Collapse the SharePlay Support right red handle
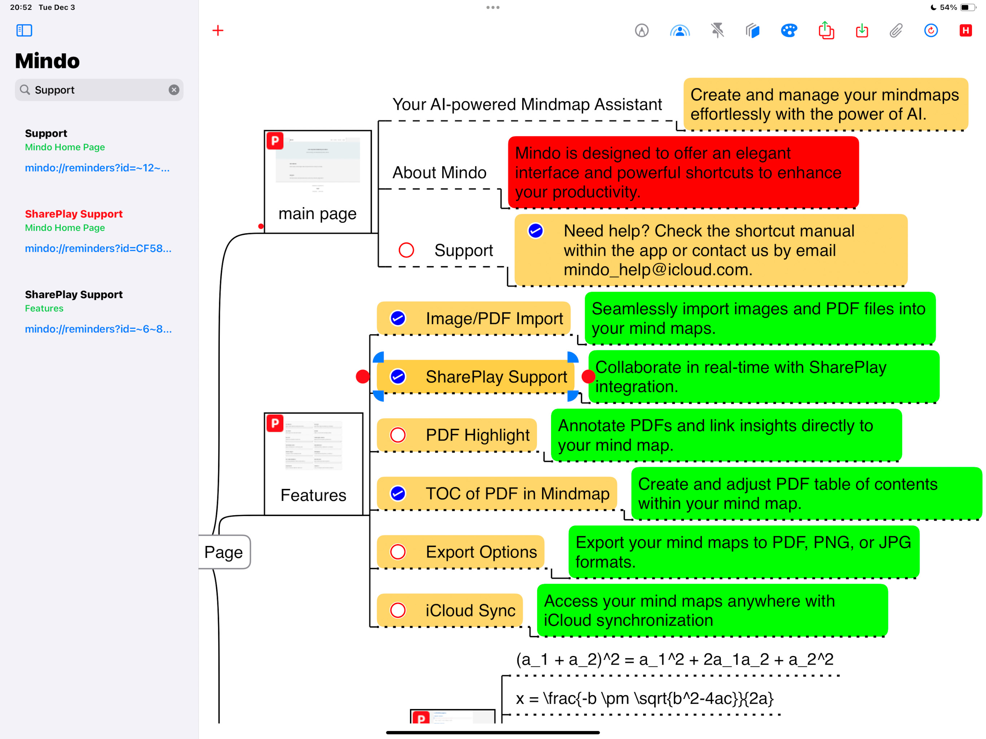The width and height of the screenshot is (986, 739). [x=588, y=377]
